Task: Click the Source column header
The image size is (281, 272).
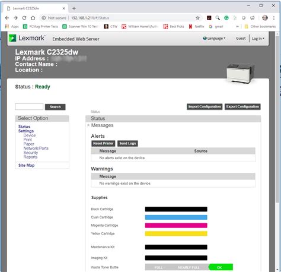Action: coord(201,151)
